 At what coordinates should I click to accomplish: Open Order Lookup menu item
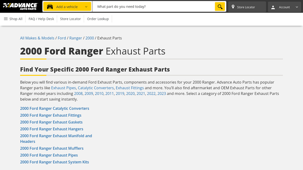coord(98,19)
